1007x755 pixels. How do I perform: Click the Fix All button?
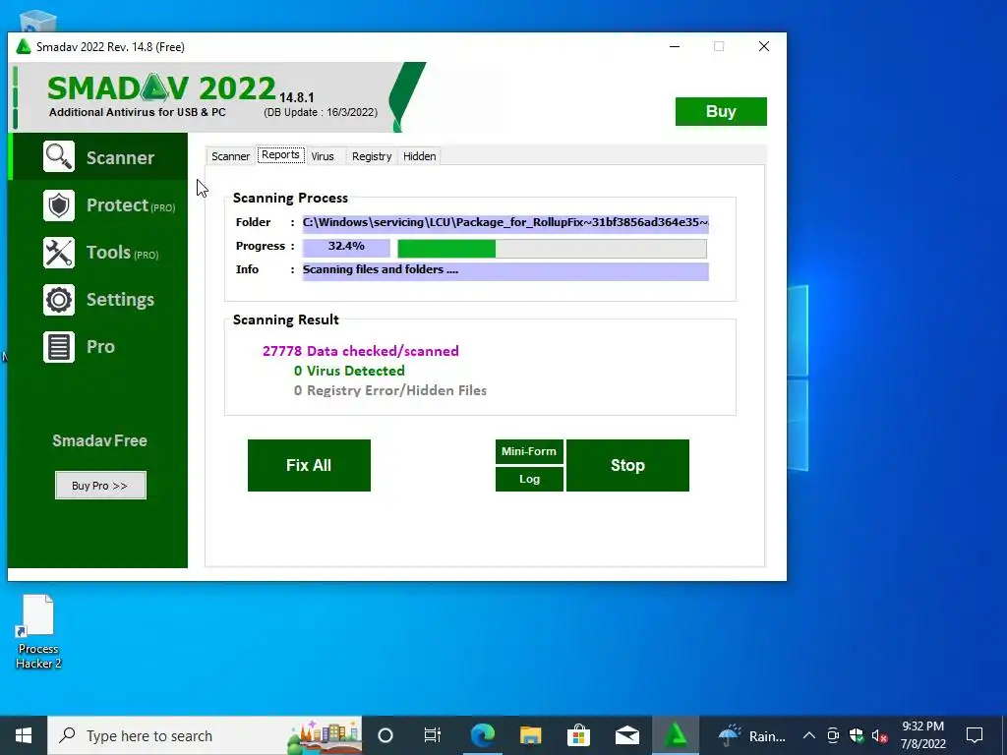pyautogui.click(x=309, y=465)
